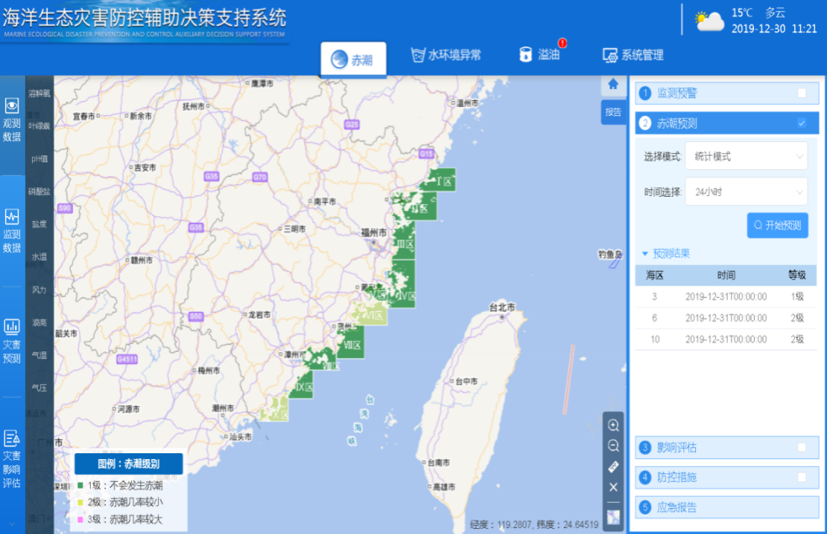
Task: Toggle the basemap layer switcher thumbnail
Action: pos(614,516)
